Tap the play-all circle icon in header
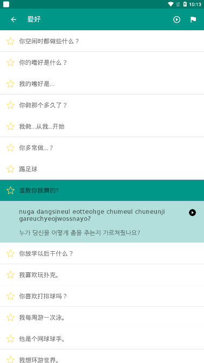 click(x=176, y=19)
